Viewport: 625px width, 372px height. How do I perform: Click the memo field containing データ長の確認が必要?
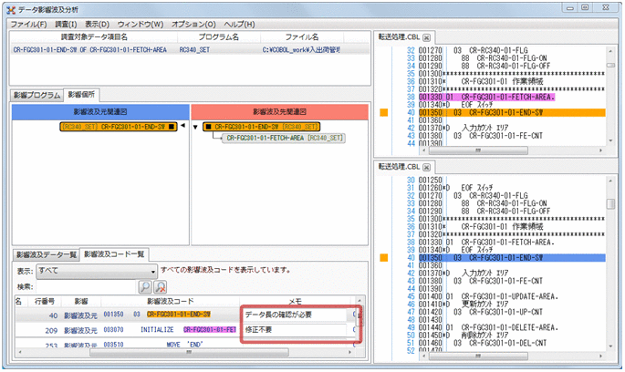point(294,315)
